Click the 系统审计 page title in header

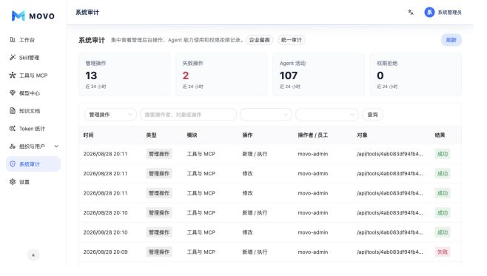coord(87,13)
